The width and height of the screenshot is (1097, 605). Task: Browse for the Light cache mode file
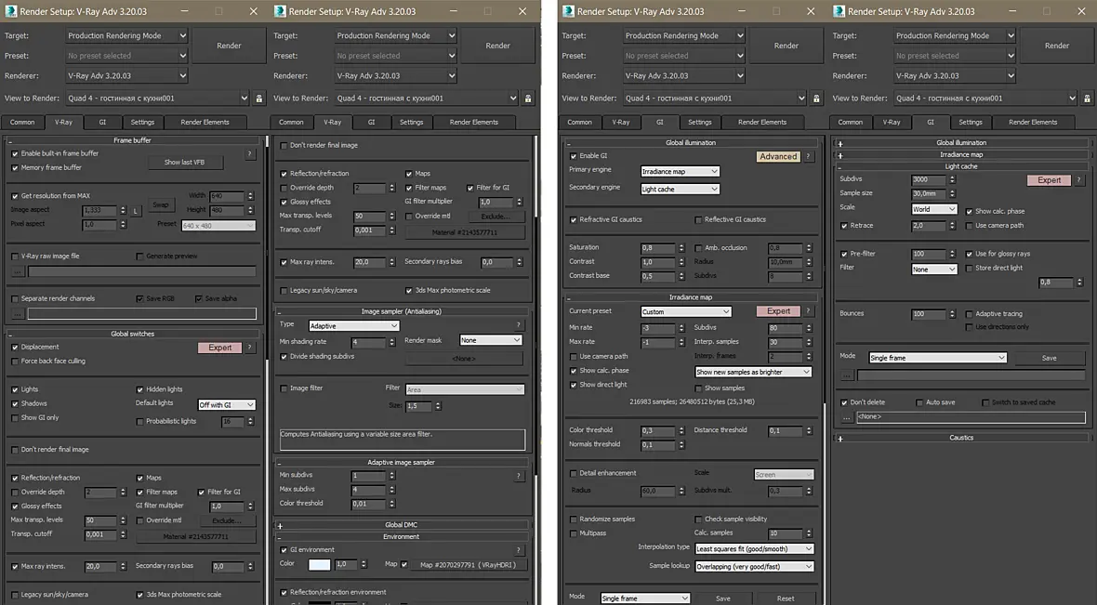pyautogui.click(x=847, y=375)
